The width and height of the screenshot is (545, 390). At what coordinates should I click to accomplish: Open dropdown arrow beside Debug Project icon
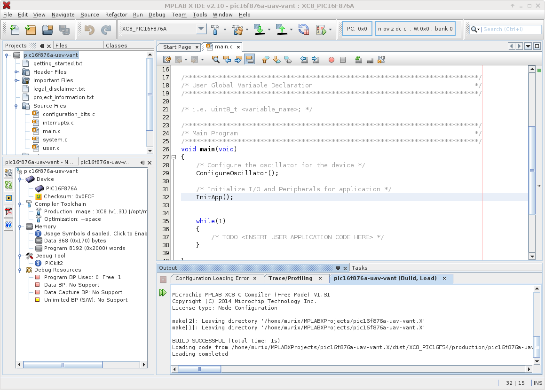(x=330, y=30)
